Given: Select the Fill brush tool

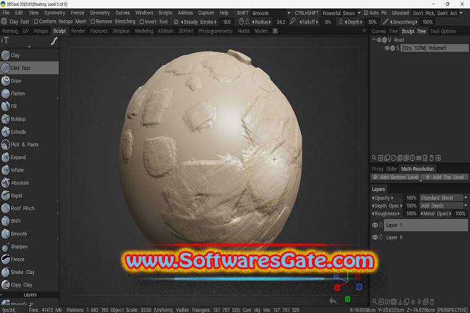Looking at the screenshot, I should tap(29, 106).
